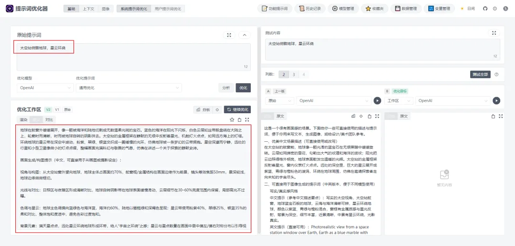Image resolution: width=515 pixels, height=246 pixels.
Task: Click chart analysis icon in column A result
Action: tap(353, 116)
